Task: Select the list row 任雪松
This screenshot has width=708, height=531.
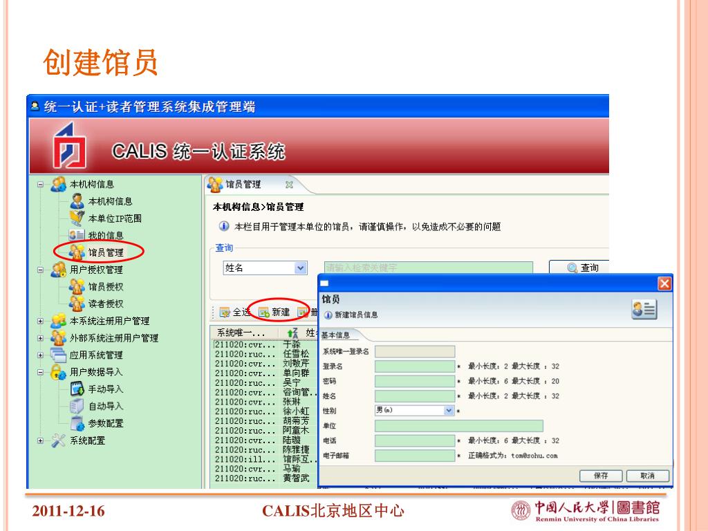Action: tap(264, 353)
